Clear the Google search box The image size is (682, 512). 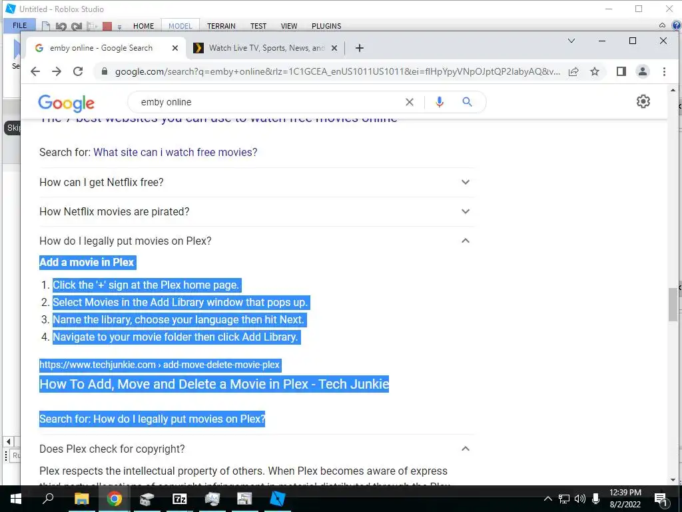click(x=410, y=102)
